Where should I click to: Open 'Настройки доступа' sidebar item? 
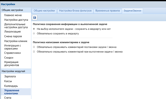pyautogui.click(x=16, y=20)
